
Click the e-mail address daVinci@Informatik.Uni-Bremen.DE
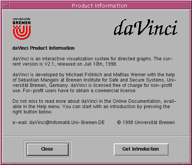(x=67, y=123)
